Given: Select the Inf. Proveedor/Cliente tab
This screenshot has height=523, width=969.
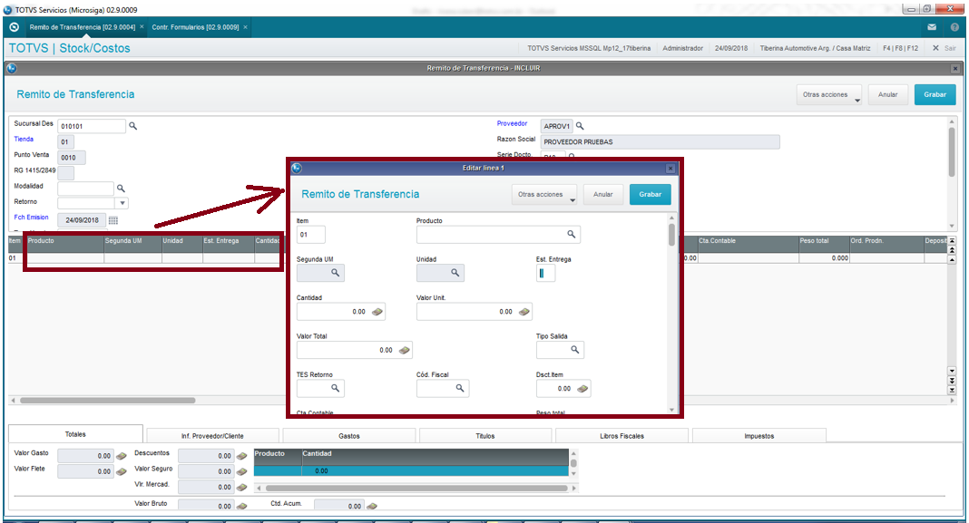Looking at the screenshot, I should pos(212,436).
